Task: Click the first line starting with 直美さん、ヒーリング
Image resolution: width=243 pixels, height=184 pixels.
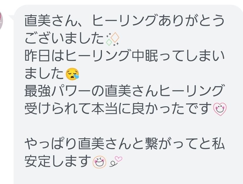Action: (x=125, y=21)
